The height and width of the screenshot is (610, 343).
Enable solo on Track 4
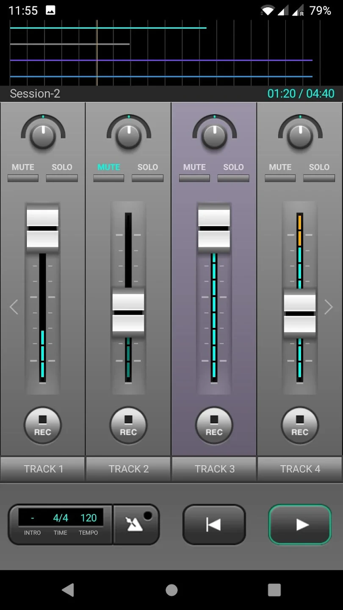click(x=319, y=178)
